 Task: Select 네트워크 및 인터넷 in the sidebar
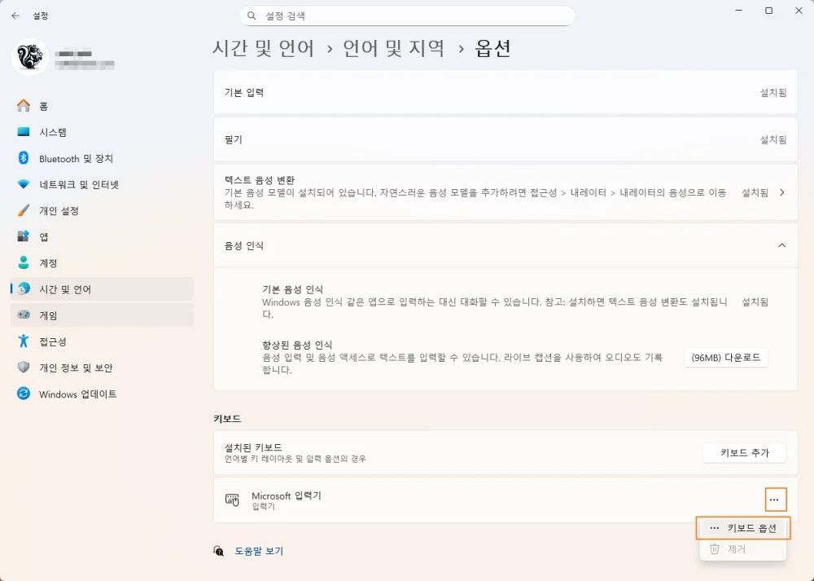80,184
